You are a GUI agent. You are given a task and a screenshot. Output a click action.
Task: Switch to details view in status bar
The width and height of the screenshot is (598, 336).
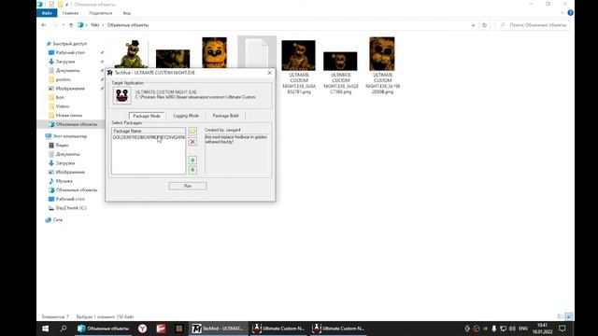pyautogui.click(x=561, y=316)
